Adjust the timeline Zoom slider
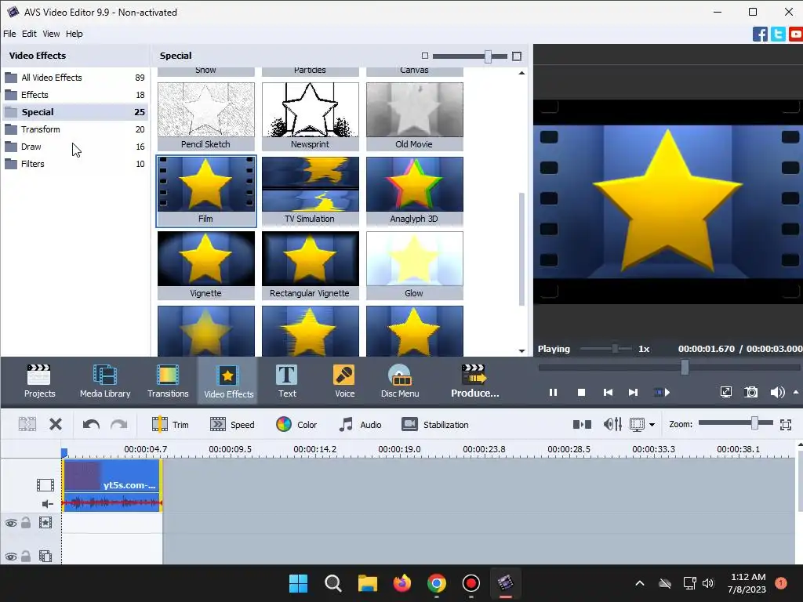 [754, 422]
